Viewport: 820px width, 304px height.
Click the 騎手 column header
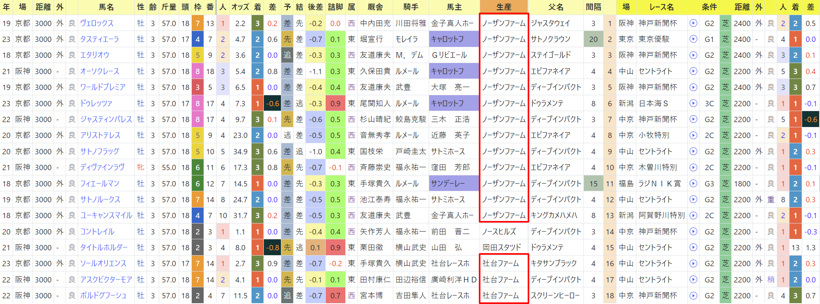[411, 7]
